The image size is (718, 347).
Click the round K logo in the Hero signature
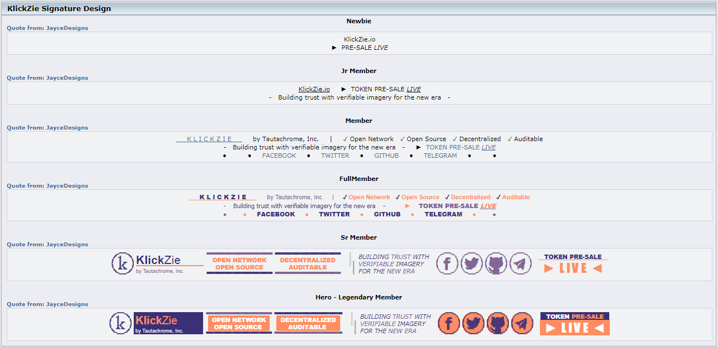coord(120,323)
